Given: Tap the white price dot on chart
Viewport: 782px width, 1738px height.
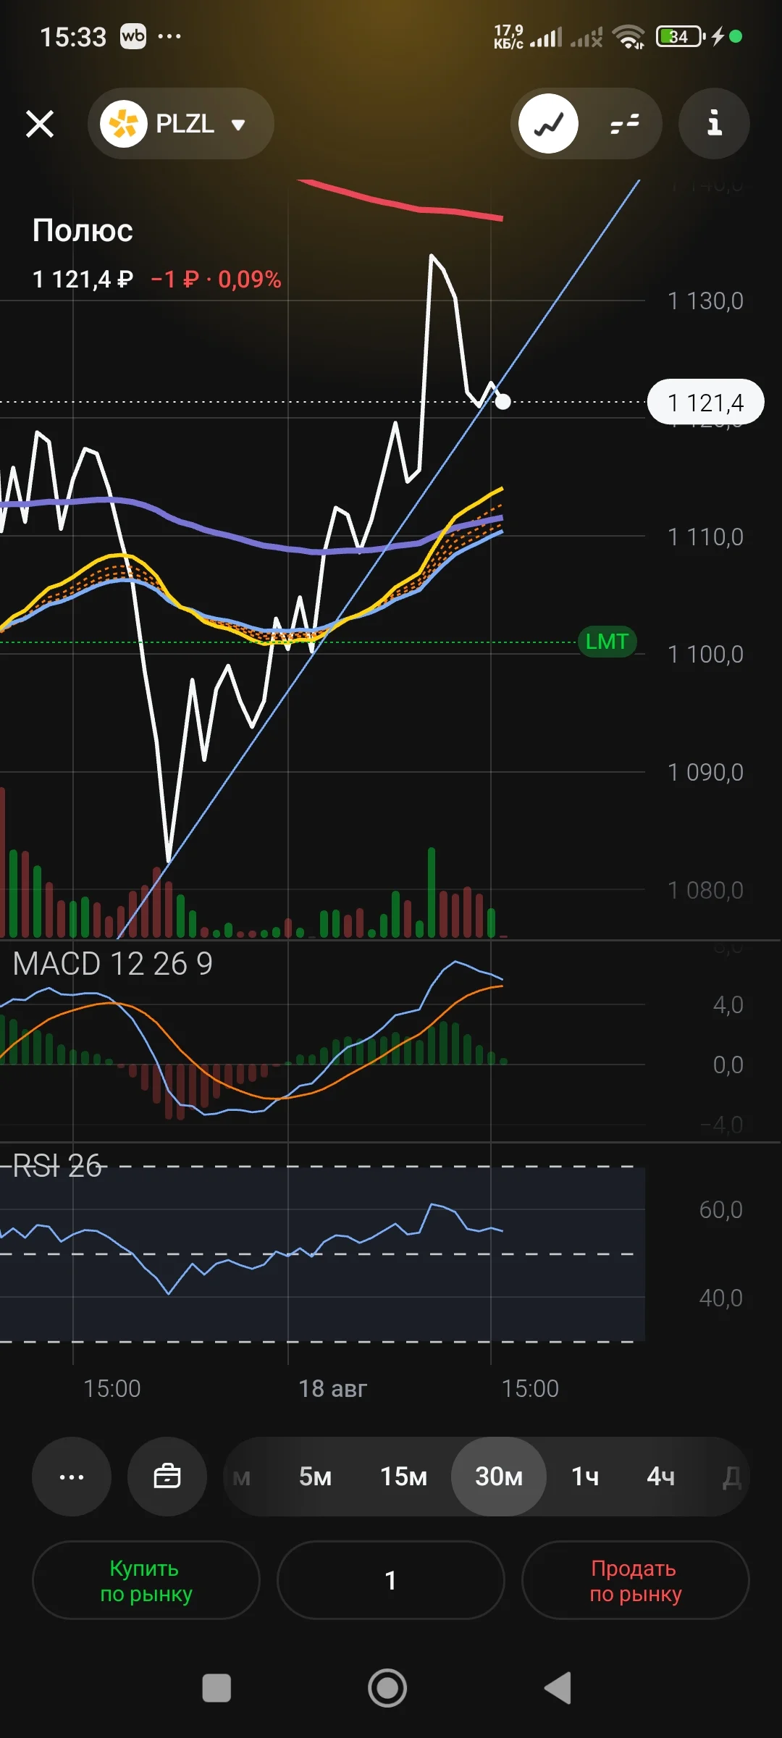Looking at the screenshot, I should pos(503,401).
